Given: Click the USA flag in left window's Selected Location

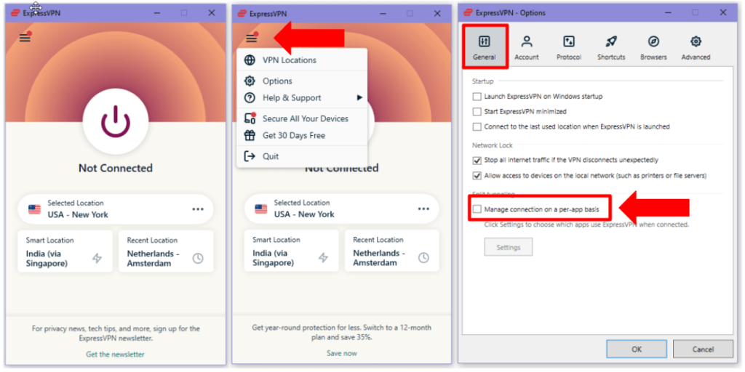Looking at the screenshot, I should (x=35, y=209).
